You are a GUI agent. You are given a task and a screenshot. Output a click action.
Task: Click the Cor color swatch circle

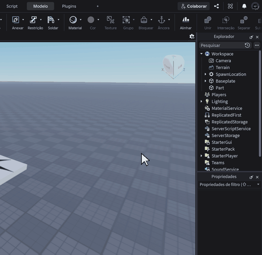pos(91,20)
